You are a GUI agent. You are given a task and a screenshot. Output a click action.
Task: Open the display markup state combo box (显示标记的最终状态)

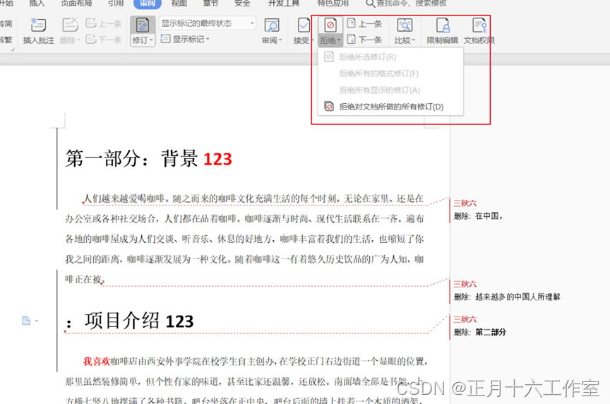(x=207, y=23)
